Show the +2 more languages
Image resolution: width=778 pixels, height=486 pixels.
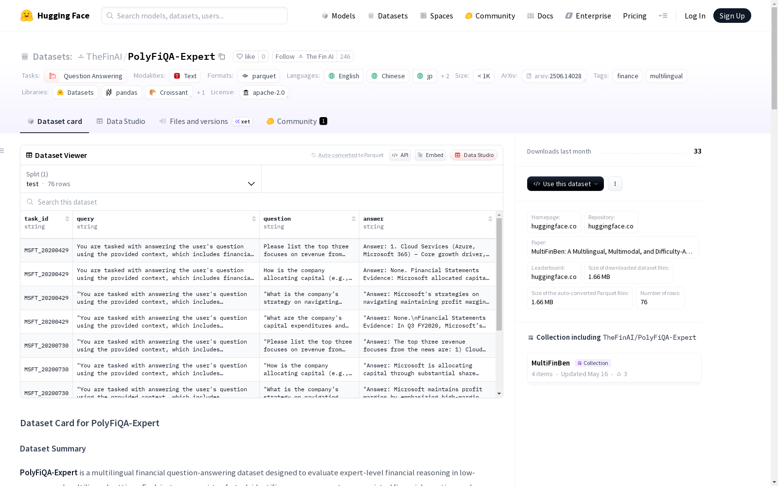[445, 76]
